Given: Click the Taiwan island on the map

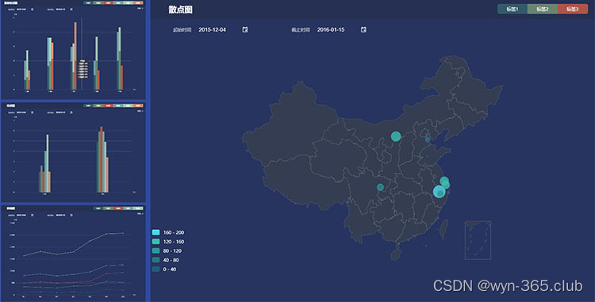Looking at the screenshot, I should [443, 229].
